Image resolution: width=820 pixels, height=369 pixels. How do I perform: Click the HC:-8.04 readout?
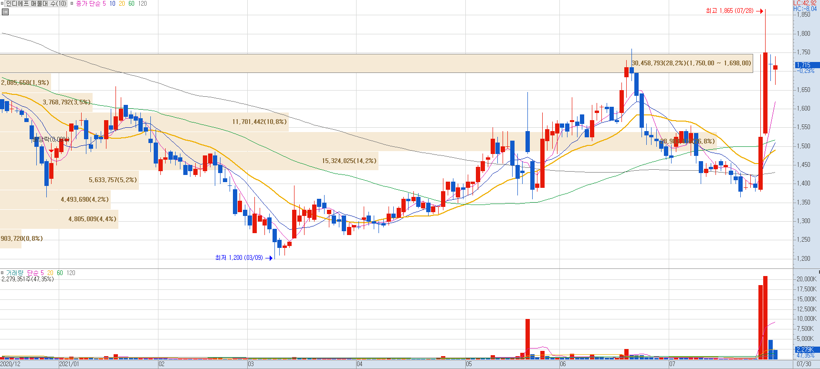pyautogui.click(x=805, y=9)
